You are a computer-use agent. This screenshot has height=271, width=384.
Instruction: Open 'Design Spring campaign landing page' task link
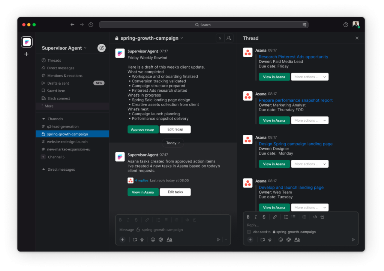click(295, 143)
